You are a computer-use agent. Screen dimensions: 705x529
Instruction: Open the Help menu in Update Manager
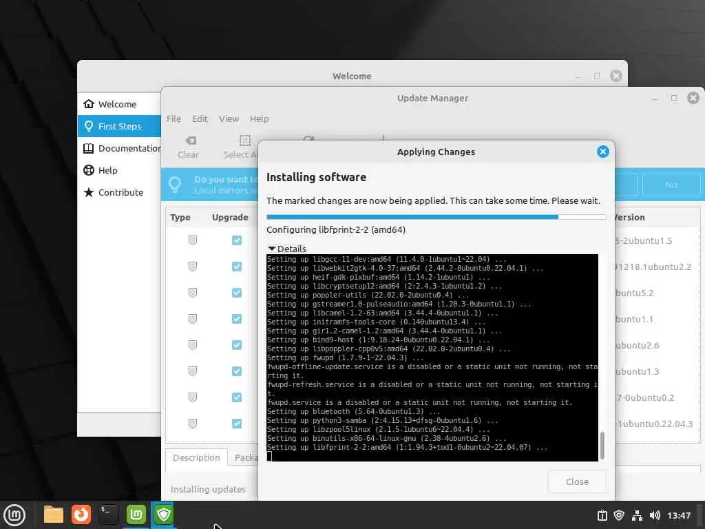[260, 118]
